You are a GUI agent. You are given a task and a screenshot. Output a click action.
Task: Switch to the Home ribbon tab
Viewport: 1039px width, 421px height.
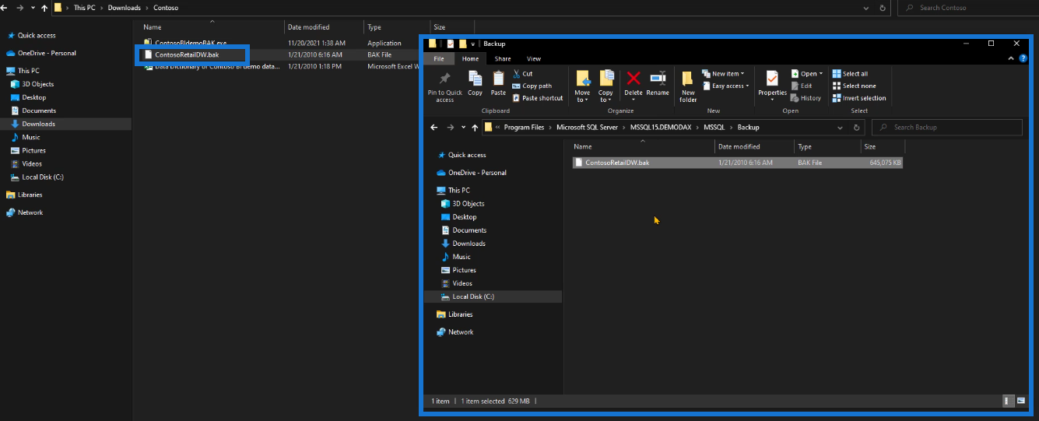tap(470, 58)
